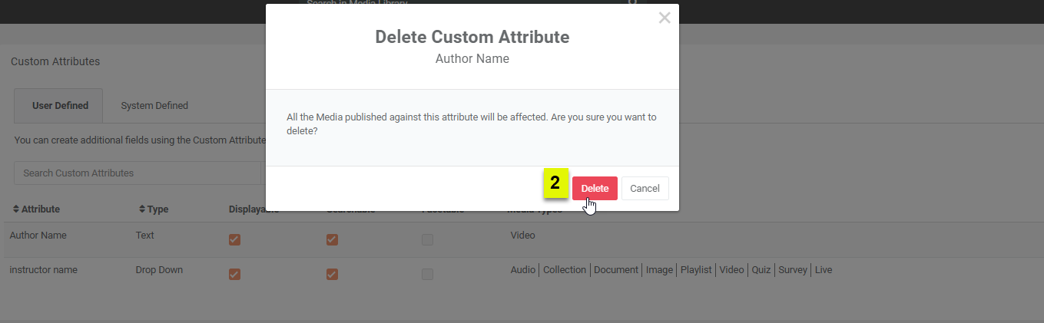Screen dimensions: 1044x323
Task: Click the yellow step 2 marker
Action: 555,184
